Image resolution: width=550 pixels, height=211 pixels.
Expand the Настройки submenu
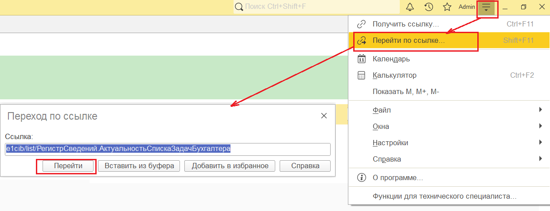(x=540, y=143)
